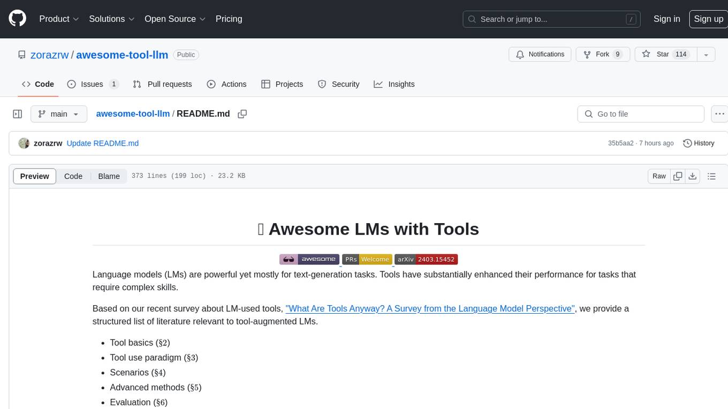Screen dimensions: 728x409
Task: Click the Advanced methods list item
Action: pyautogui.click(x=156, y=388)
